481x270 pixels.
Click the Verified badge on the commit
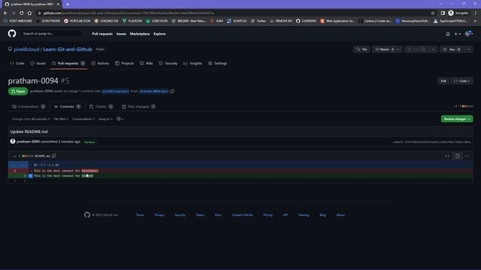click(x=89, y=142)
